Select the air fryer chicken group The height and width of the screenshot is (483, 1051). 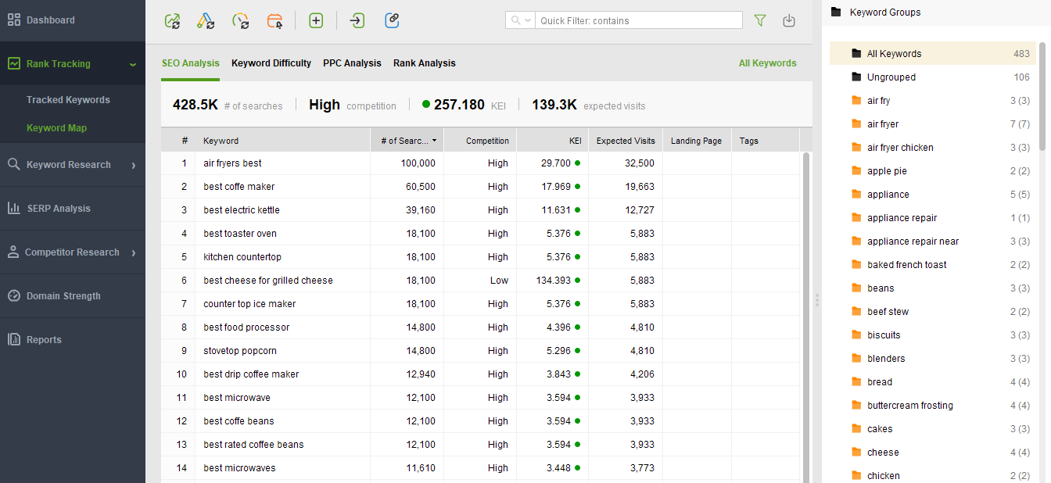pos(933,148)
